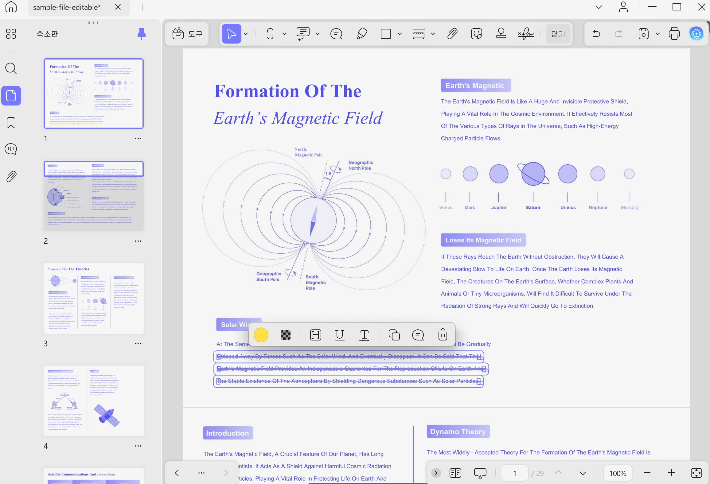Open the 도구 tools menu

tap(187, 34)
